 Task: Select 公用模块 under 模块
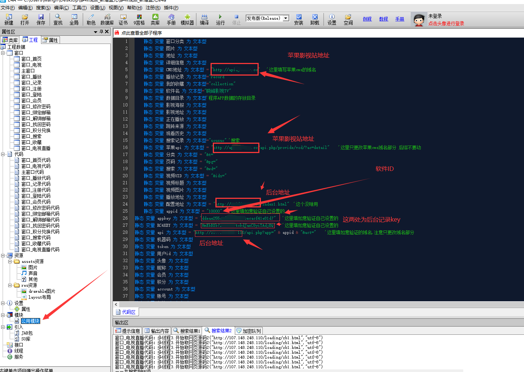30,321
